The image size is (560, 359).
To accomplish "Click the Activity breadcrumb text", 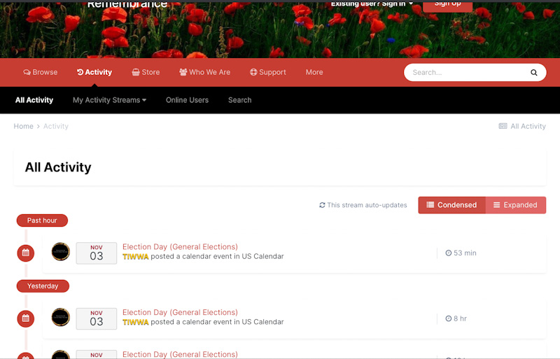I will tap(56, 126).
